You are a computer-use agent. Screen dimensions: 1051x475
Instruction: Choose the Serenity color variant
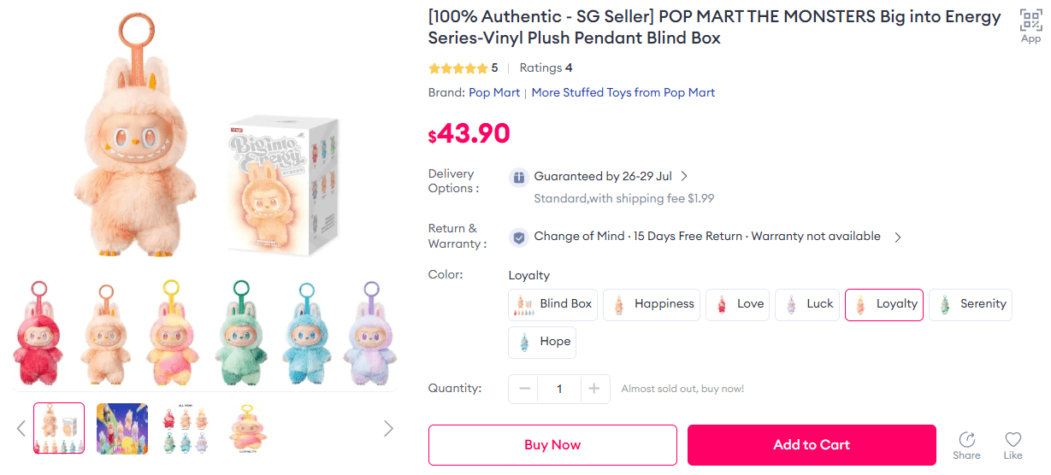coord(971,304)
